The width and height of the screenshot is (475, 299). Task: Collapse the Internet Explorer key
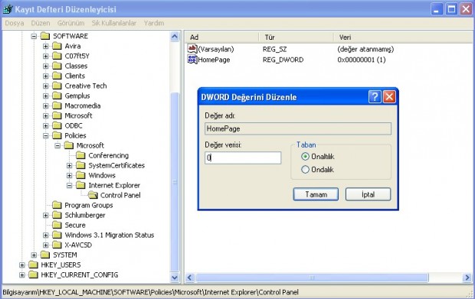[x=70, y=185]
